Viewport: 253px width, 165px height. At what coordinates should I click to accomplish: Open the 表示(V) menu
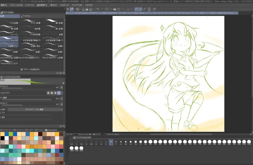point(54,5)
